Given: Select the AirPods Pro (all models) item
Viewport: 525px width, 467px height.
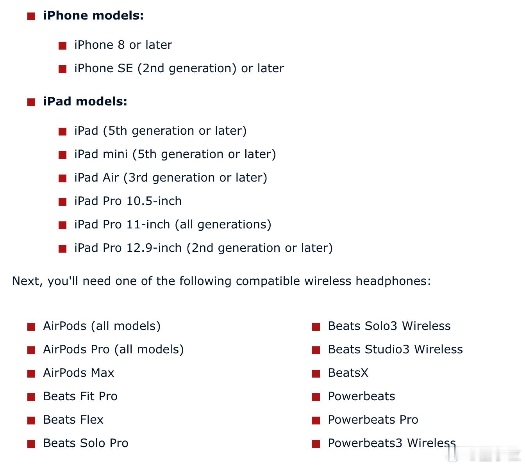Looking at the screenshot, I should (x=114, y=349).
